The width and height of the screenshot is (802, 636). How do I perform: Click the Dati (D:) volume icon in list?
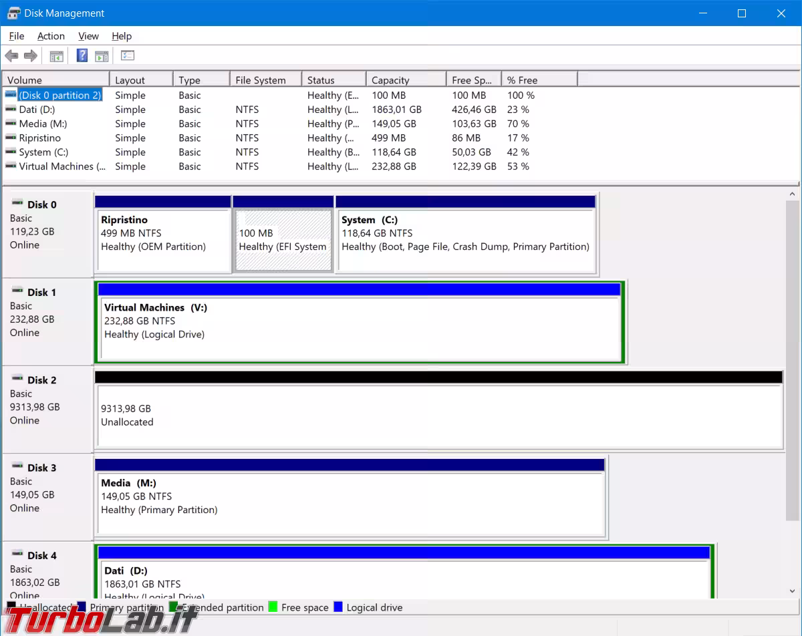click(x=11, y=110)
